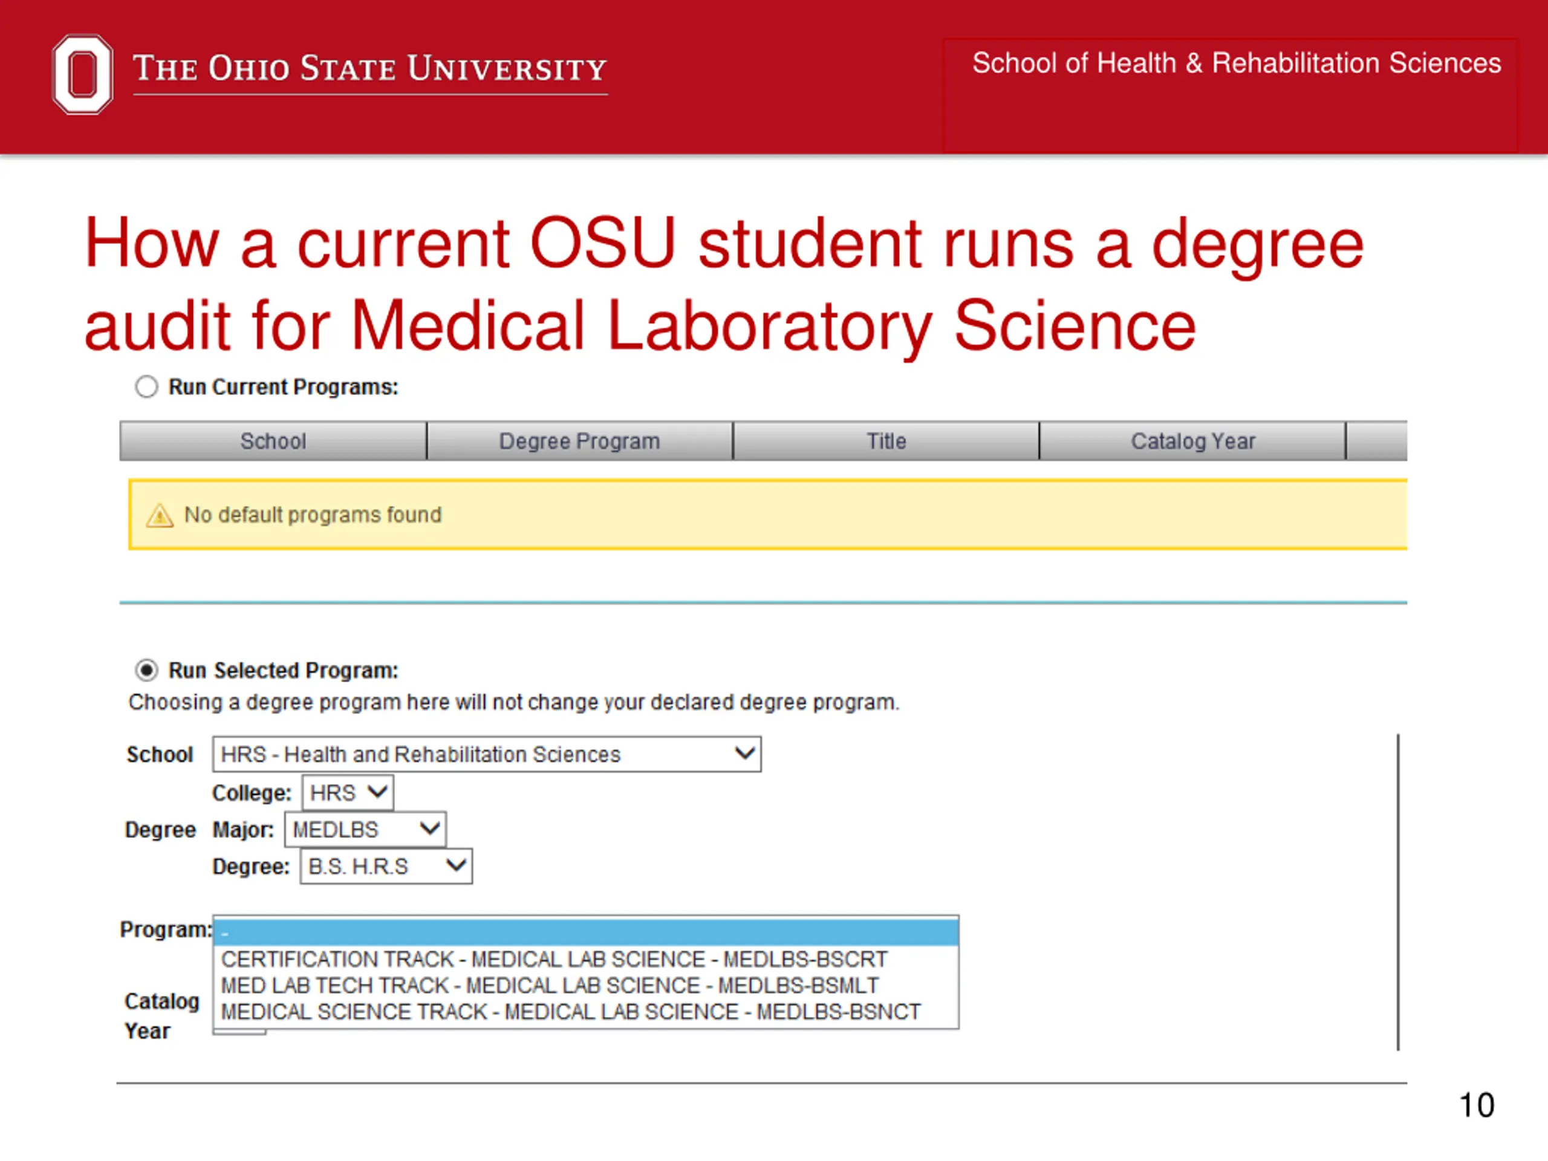Open the School dropdown showing HRS
Image resolution: width=1548 pixels, height=1161 pixels.
point(486,755)
